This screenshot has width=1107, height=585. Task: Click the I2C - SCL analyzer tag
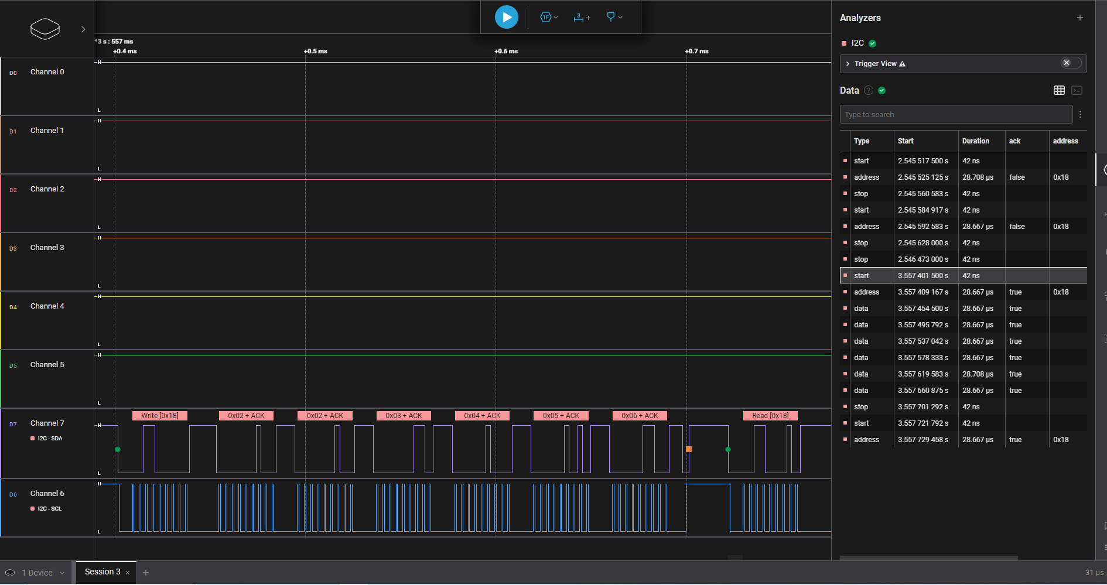pyautogui.click(x=46, y=509)
